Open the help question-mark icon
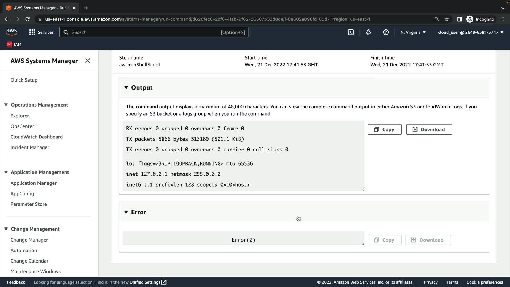 pos(386,32)
